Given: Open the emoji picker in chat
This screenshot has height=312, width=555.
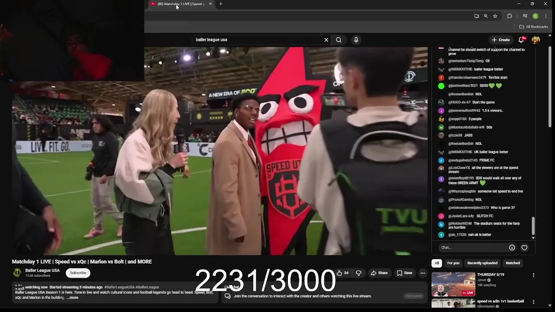Looking at the screenshot, I should (x=512, y=247).
